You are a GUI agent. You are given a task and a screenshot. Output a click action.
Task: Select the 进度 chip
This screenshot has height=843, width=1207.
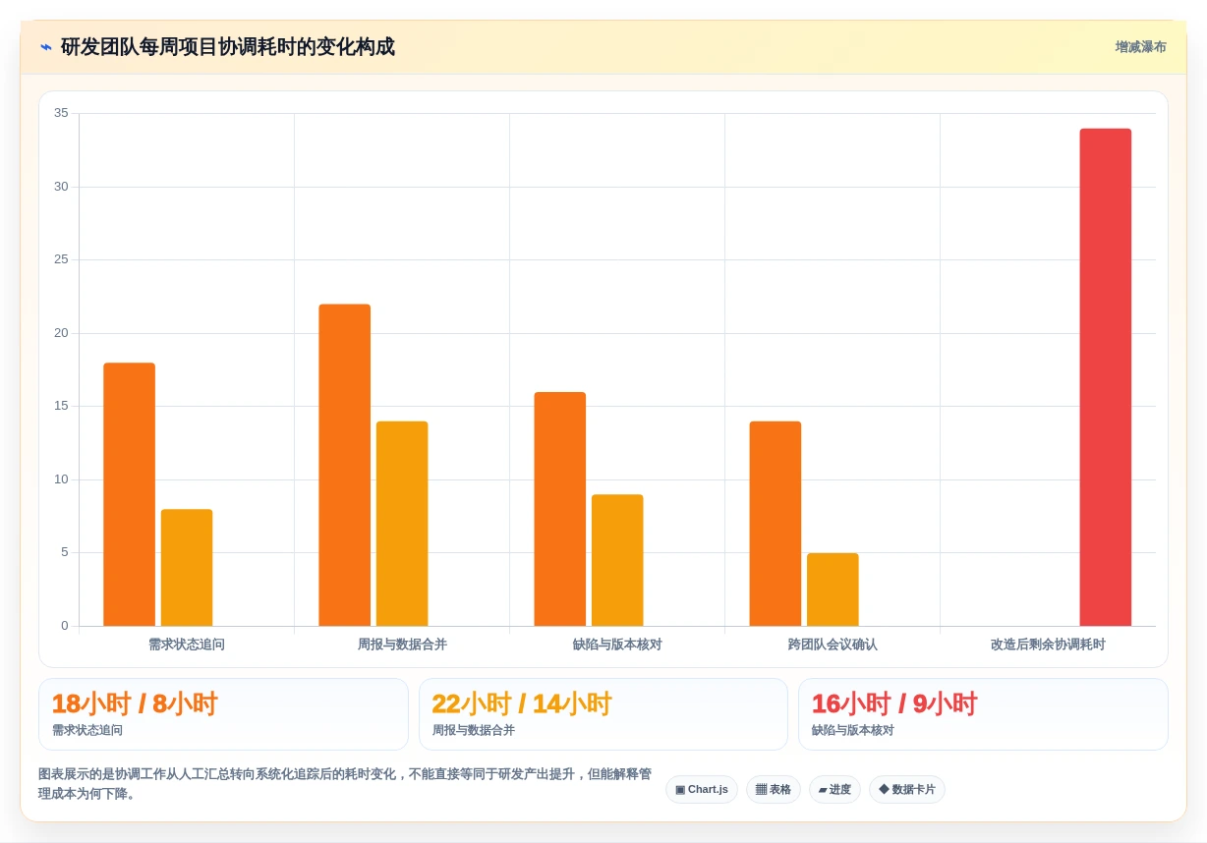click(x=834, y=790)
